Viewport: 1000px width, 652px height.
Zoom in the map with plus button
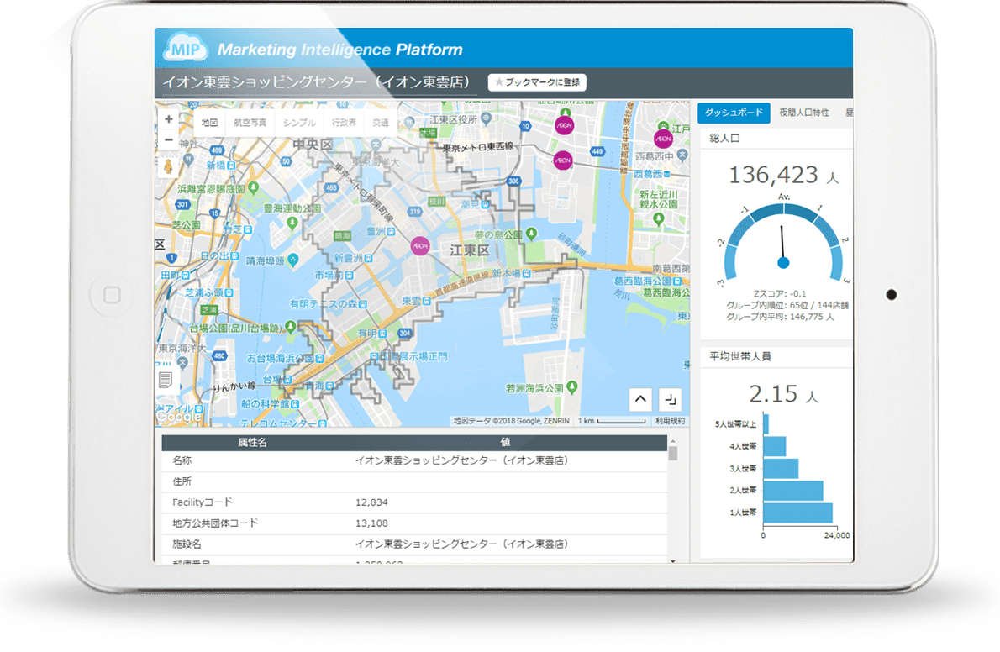coord(168,119)
